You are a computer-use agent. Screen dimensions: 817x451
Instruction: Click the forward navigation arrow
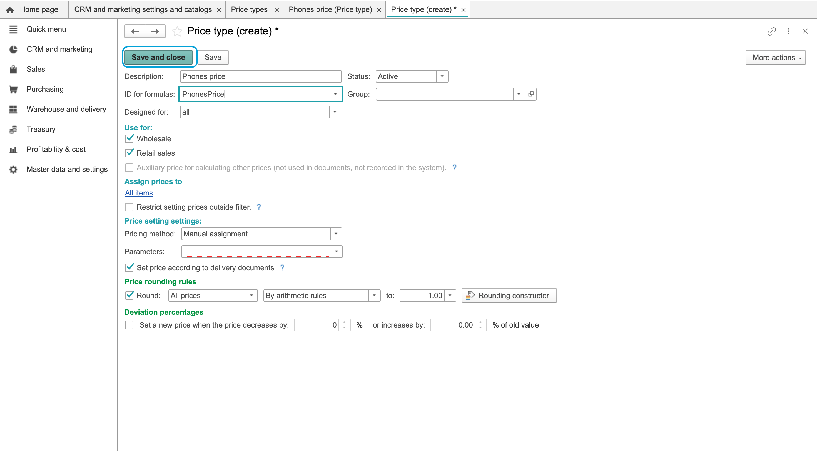155,31
